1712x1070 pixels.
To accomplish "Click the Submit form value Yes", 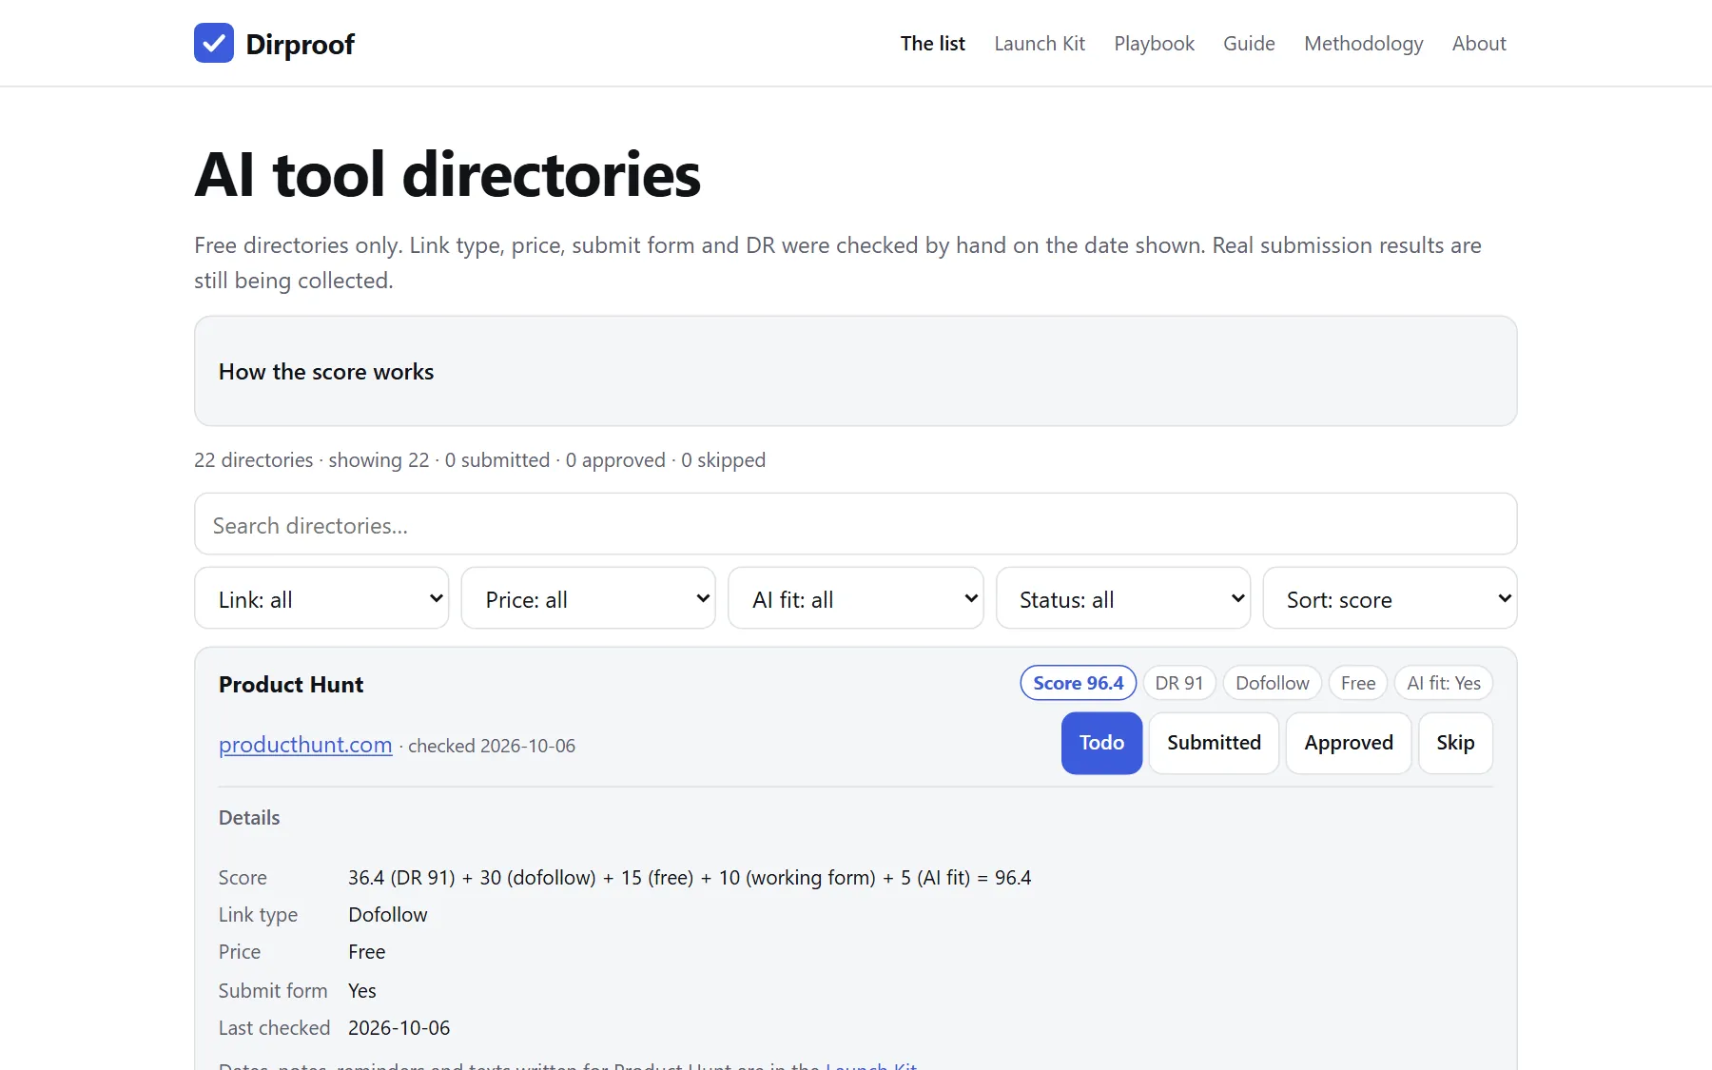I will pyautogui.click(x=362, y=991).
